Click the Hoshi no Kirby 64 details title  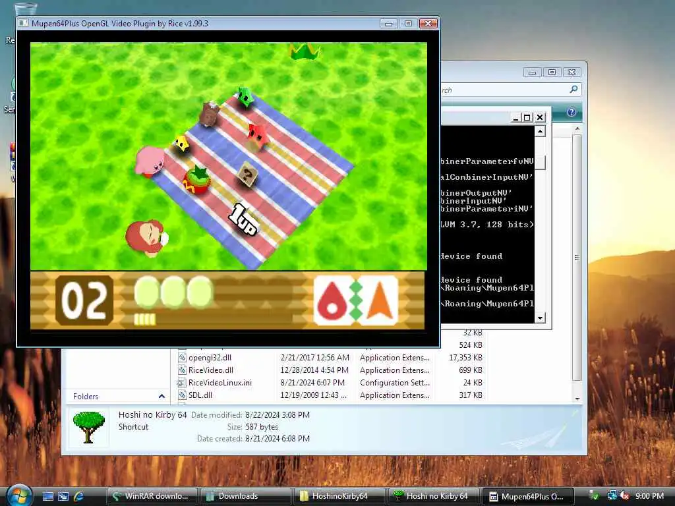click(152, 415)
